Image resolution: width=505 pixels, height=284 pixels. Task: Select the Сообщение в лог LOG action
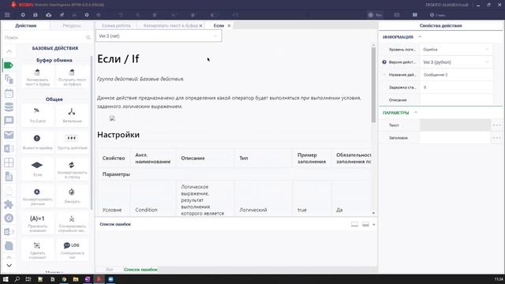pos(72,249)
